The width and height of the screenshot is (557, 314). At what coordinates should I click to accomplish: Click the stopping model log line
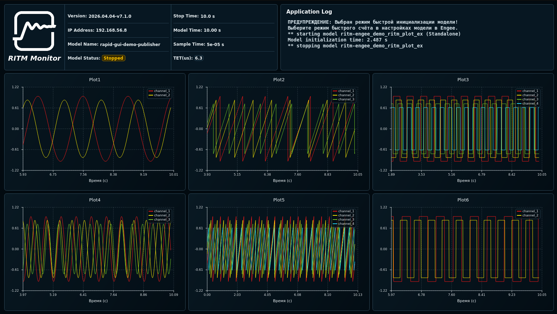tap(355, 46)
